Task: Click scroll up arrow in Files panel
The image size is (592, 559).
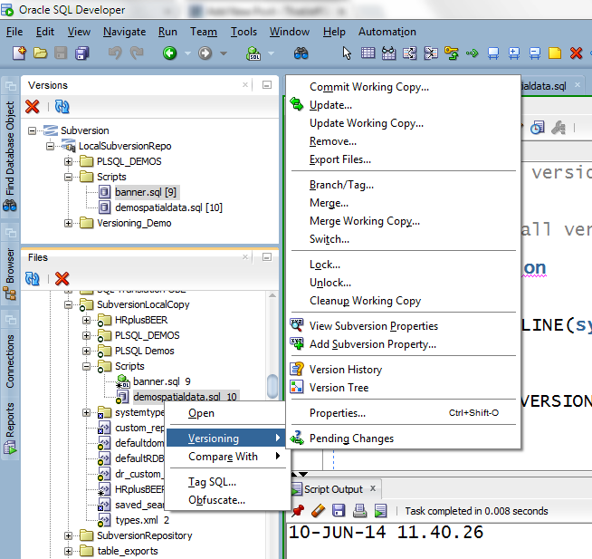Action: coord(272,295)
